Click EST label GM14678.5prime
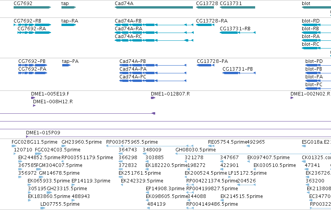Viewport: 331px width, 210px height. 60,173
